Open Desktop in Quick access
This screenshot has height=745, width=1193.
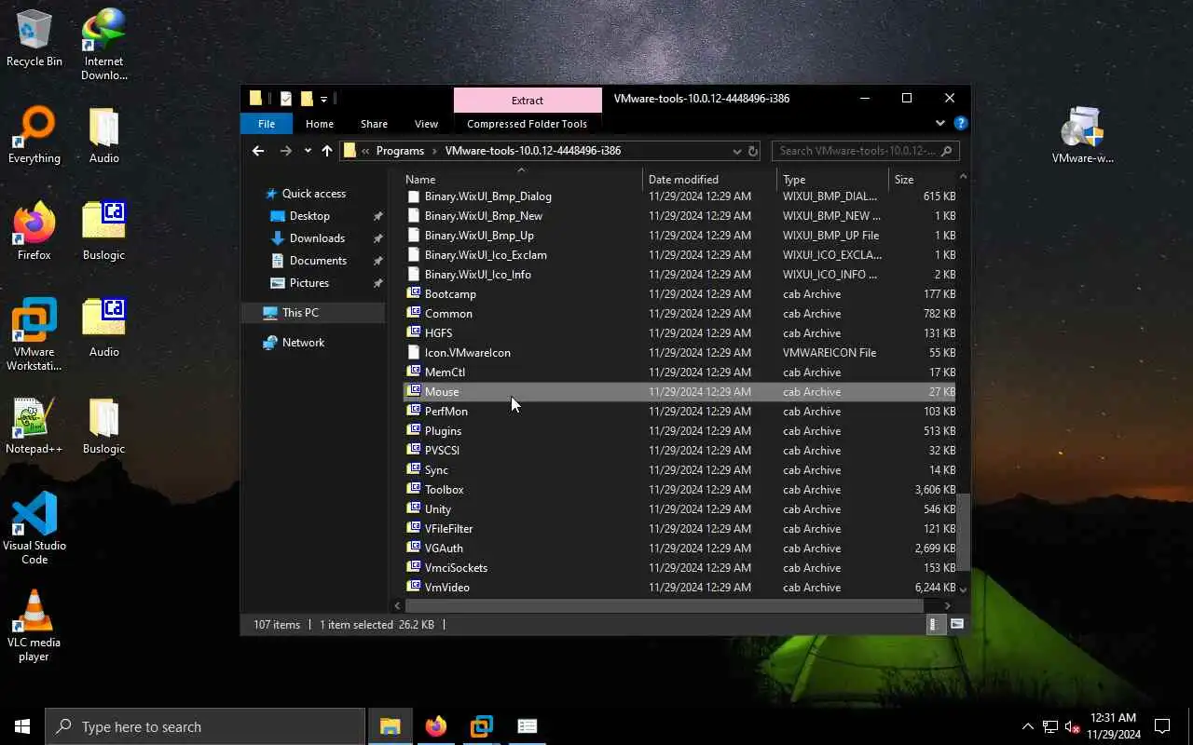pyautogui.click(x=309, y=216)
